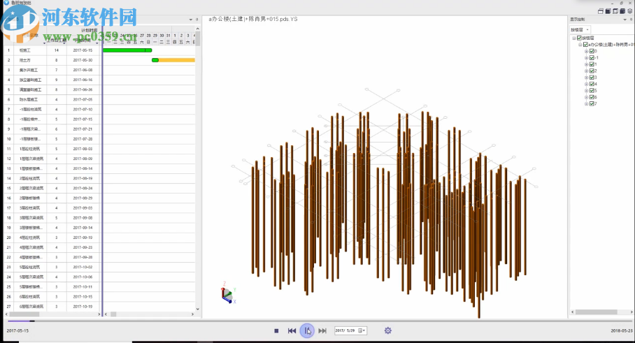Click the orange bar of task 2
This screenshot has height=343, width=635.
[176, 60]
